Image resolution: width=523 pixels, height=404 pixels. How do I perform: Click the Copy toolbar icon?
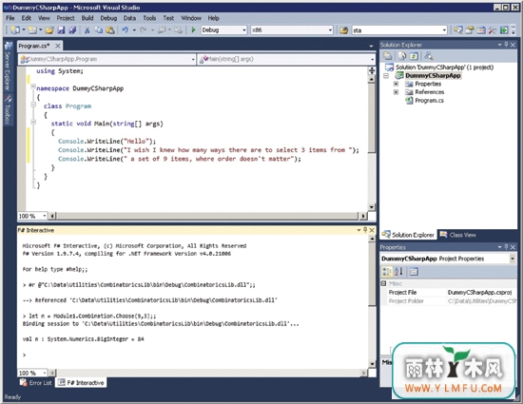(98, 30)
